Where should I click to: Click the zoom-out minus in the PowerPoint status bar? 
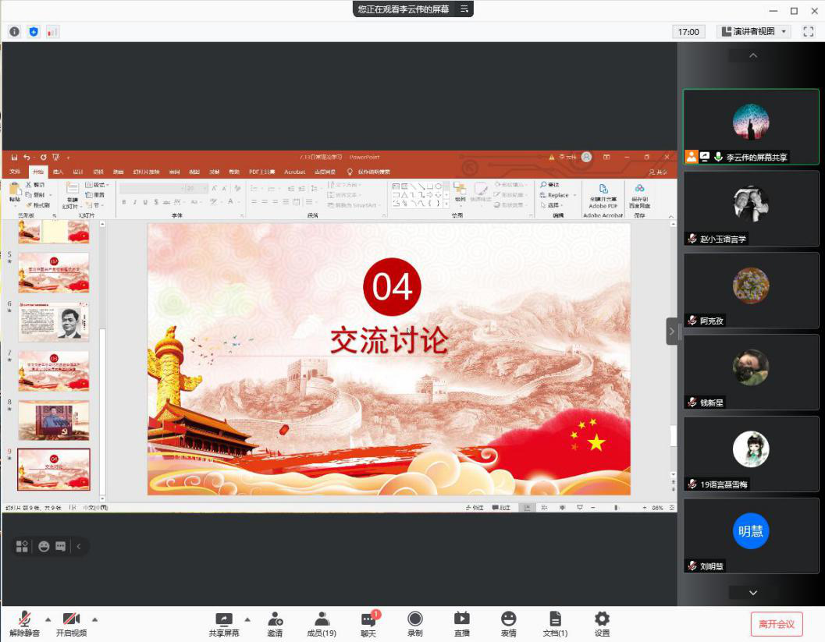pyautogui.click(x=592, y=508)
